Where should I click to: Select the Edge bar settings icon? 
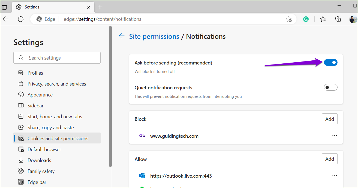[21, 182]
